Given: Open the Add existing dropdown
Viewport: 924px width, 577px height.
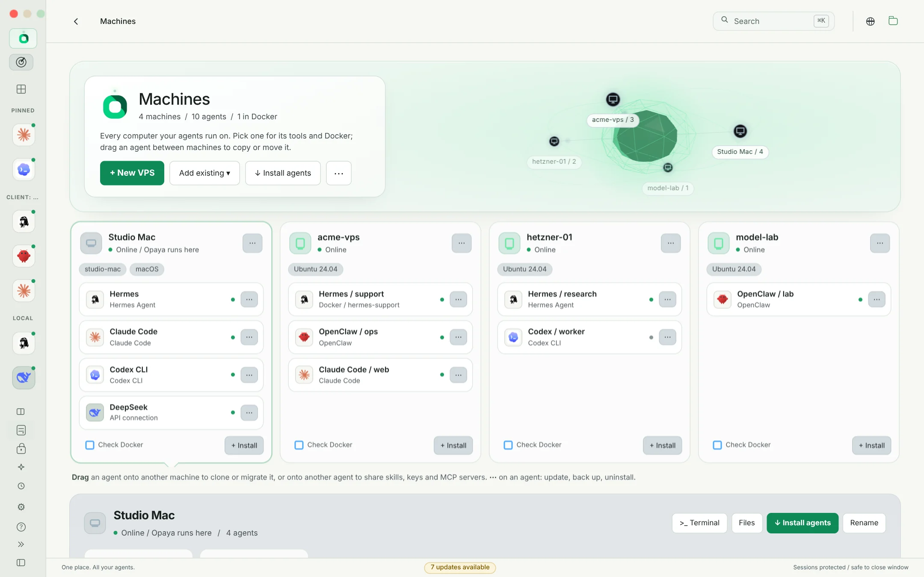Looking at the screenshot, I should coord(204,173).
